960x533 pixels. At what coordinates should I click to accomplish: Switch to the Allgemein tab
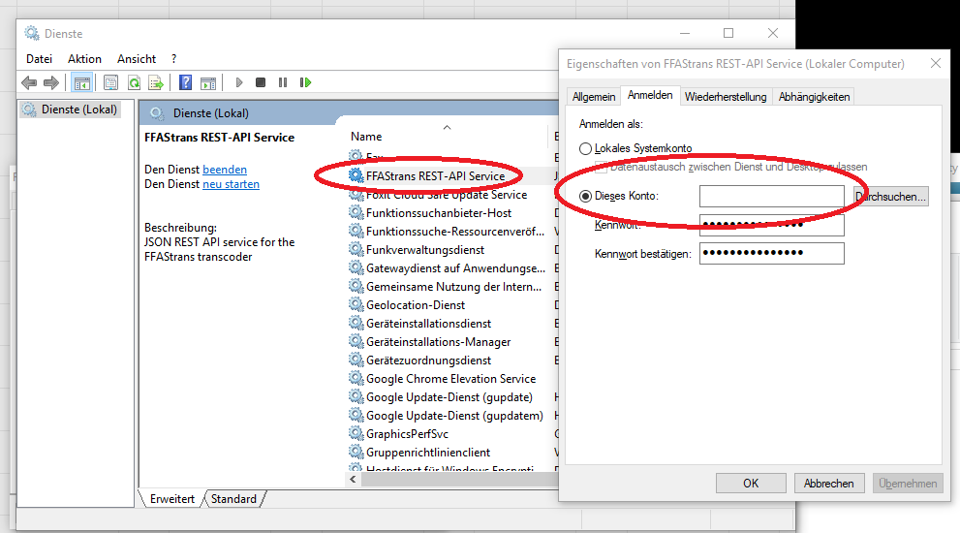pyautogui.click(x=593, y=97)
